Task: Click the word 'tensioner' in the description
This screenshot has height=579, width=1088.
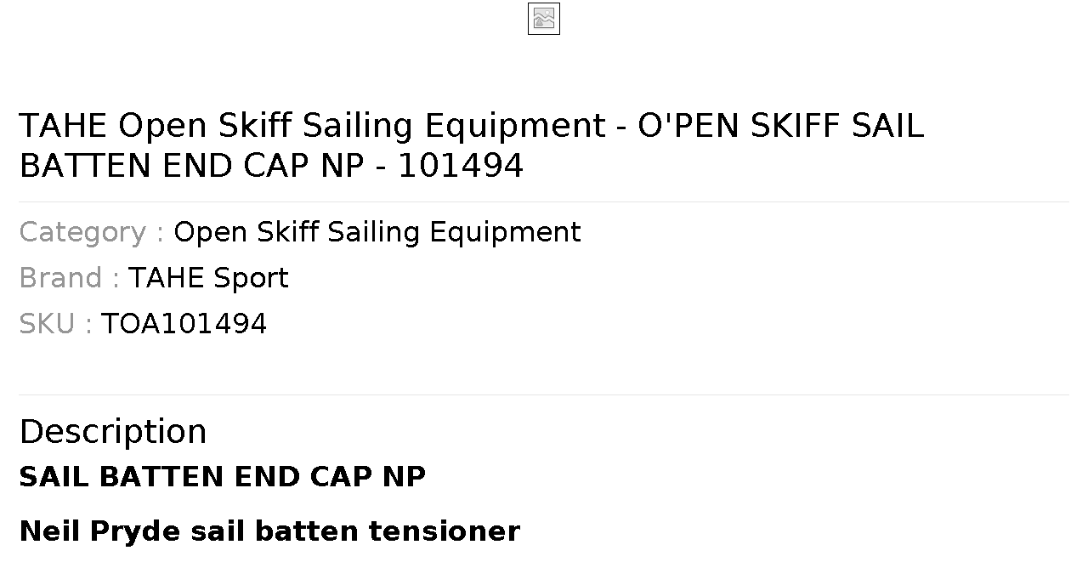Action: point(444,531)
